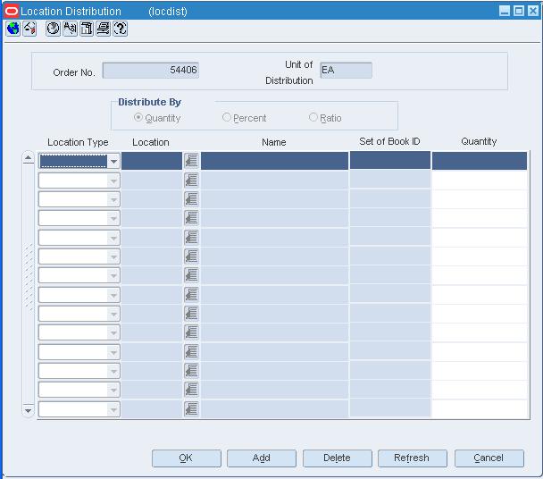
Task: Click the Set of Book ID cell in the third row
Action: (x=390, y=199)
